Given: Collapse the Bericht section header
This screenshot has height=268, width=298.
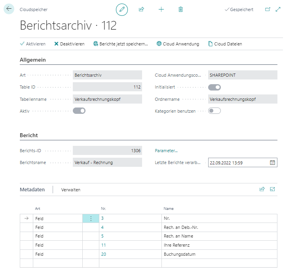Looking at the screenshot, I should click(x=29, y=135).
